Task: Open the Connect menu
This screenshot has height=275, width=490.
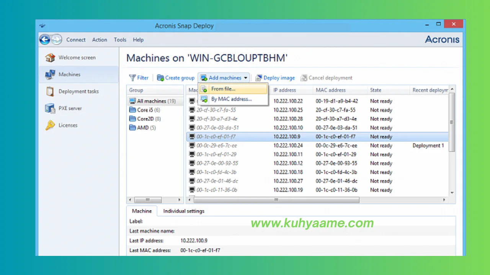Action: click(76, 40)
